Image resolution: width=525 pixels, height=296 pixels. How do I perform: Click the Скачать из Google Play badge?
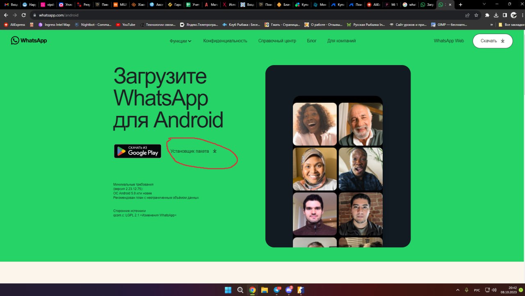pyautogui.click(x=137, y=151)
